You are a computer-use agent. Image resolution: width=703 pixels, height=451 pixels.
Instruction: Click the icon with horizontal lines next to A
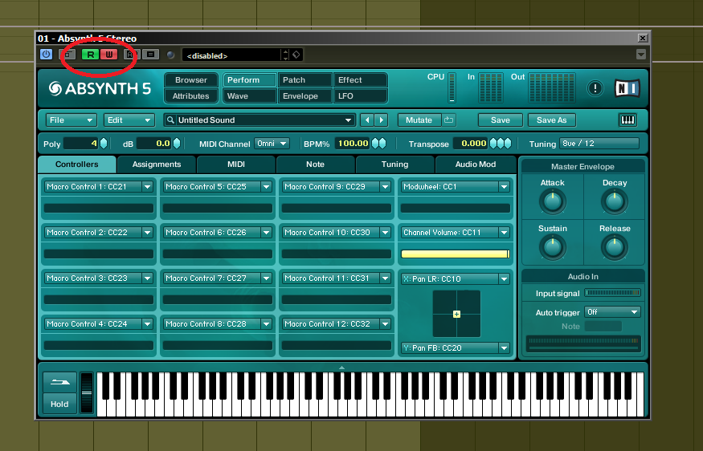(151, 55)
